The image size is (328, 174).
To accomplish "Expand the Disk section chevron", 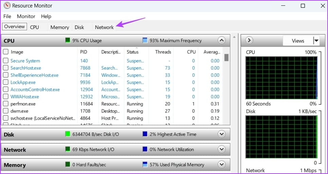I will pyautogui.click(x=221, y=134).
